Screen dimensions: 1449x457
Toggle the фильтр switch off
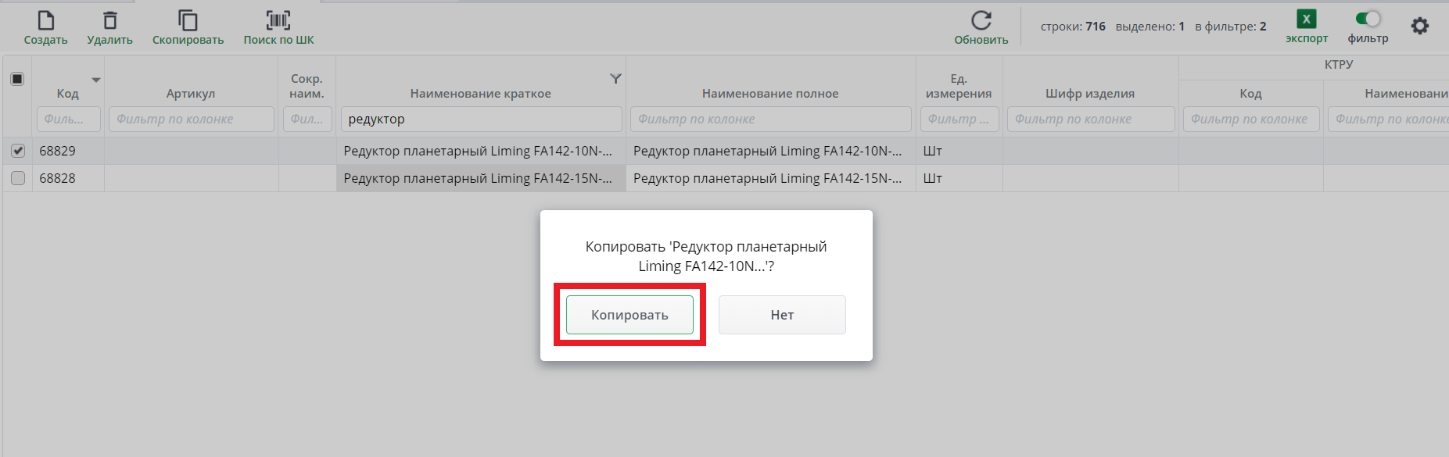click(x=1368, y=19)
